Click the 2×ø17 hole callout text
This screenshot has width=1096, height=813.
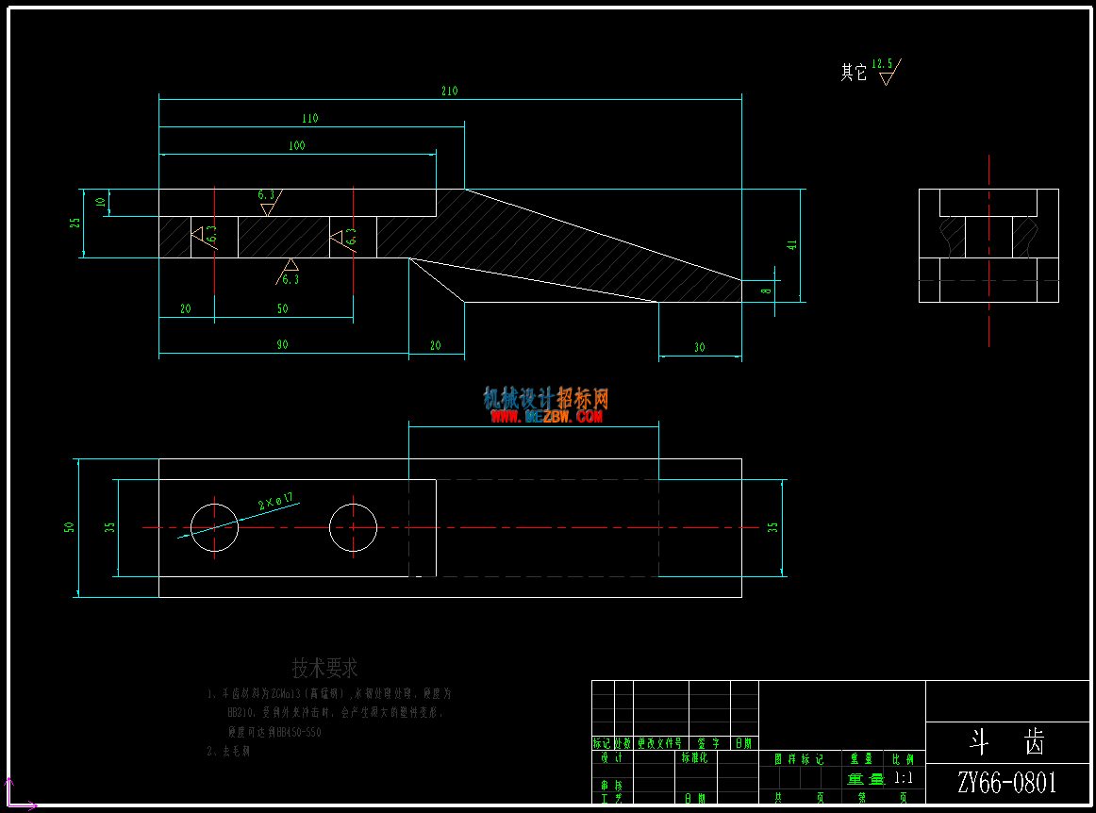[x=275, y=501]
